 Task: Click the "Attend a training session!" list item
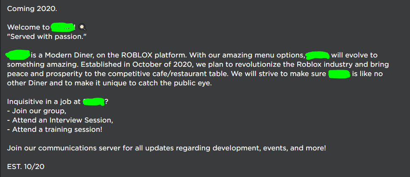click(x=54, y=130)
